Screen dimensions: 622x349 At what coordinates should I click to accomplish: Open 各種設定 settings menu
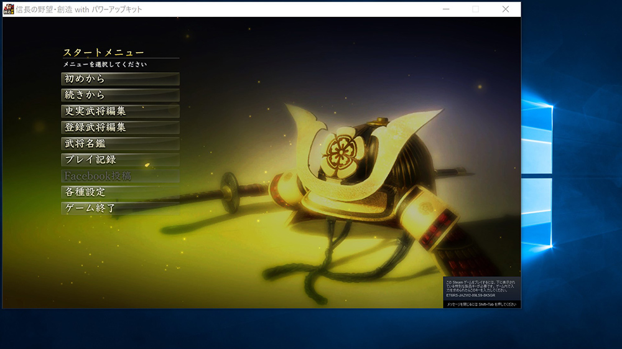pyautogui.click(x=120, y=192)
